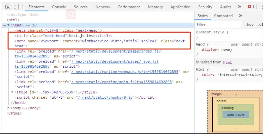Show more DevTools tabs chevron

(x=240, y=7)
